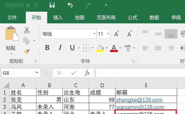Viewport: 185px width, 114px height.
Task: Open the 文件 menu tab
Action: point(12,17)
